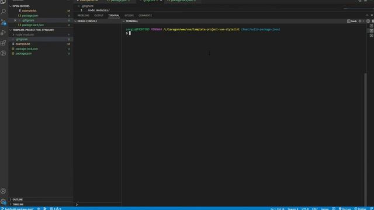Expand the Outline section
Screen dimensions: 374x210
11,199
